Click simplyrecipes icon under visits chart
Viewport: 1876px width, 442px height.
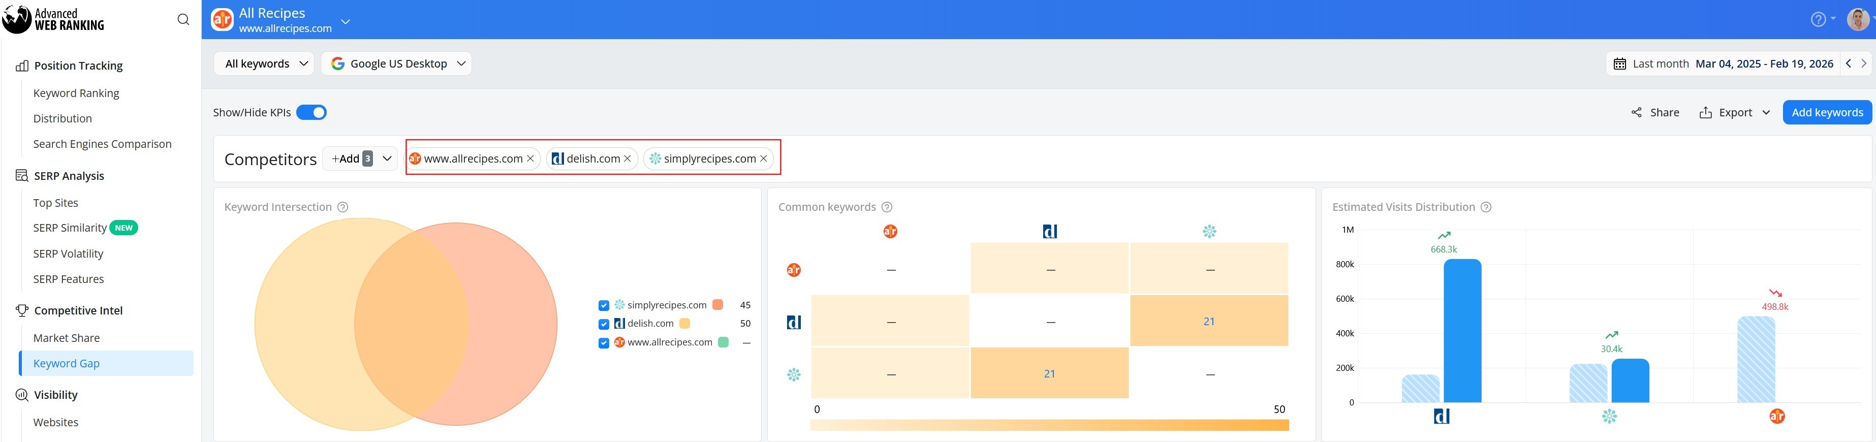click(1609, 416)
